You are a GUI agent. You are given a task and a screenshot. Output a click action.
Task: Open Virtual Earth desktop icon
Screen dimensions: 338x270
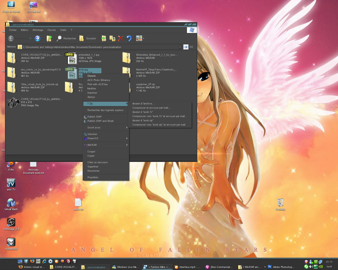coord(11,205)
